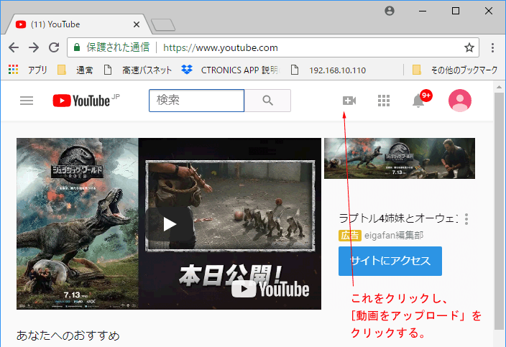Open the 192.168.10.110 bookmark

point(328,70)
